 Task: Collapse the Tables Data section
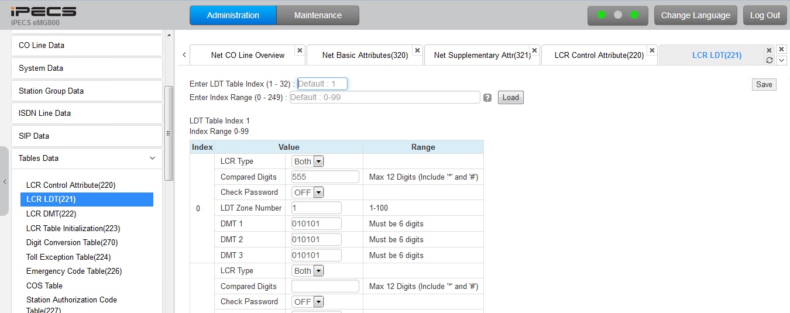pyautogui.click(x=152, y=158)
